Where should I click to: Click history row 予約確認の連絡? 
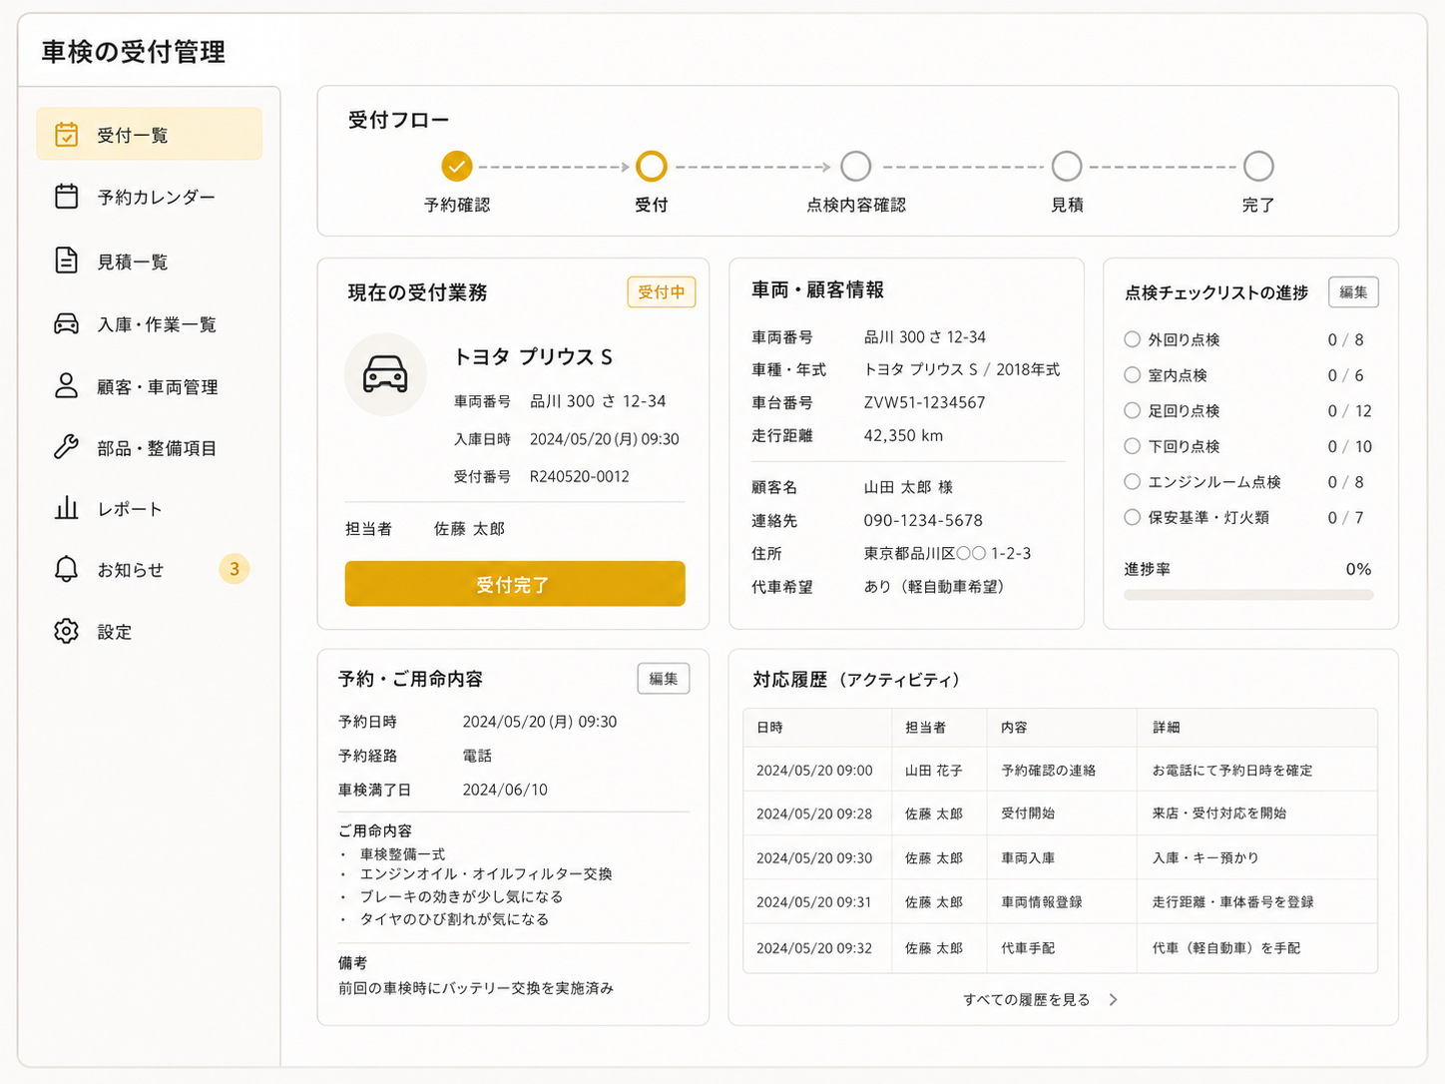[x=1060, y=770]
